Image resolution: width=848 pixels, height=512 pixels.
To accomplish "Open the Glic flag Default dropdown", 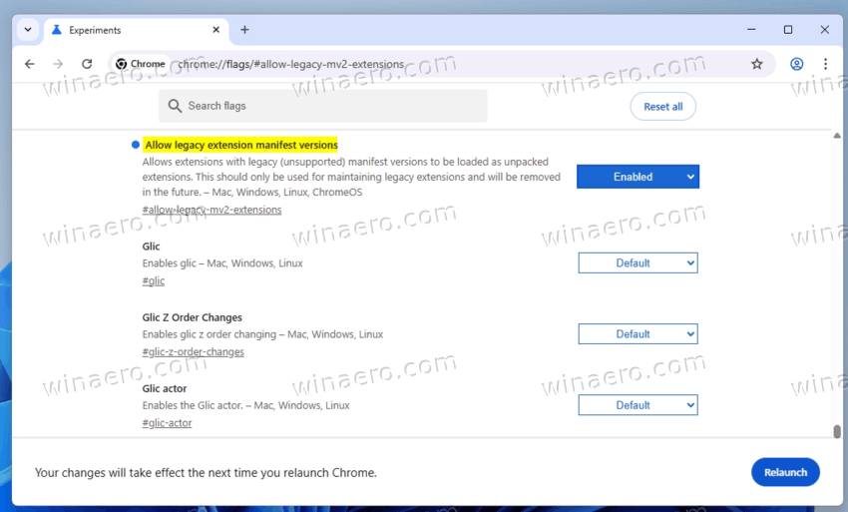I will pyautogui.click(x=637, y=263).
